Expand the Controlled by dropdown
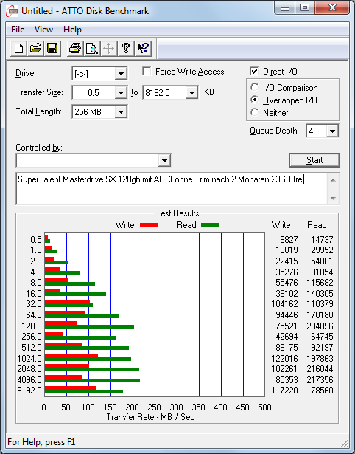This screenshot has height=454, width=355. [164, 160]
